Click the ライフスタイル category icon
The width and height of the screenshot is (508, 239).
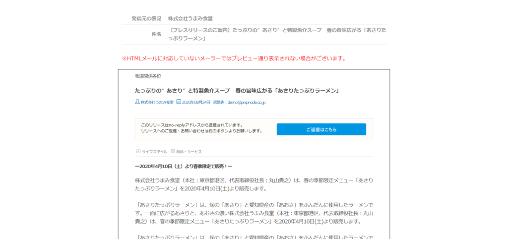pos(138,151)
